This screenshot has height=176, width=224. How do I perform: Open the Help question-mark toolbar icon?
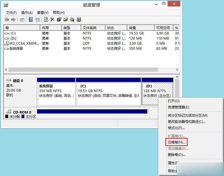[31, 19]
